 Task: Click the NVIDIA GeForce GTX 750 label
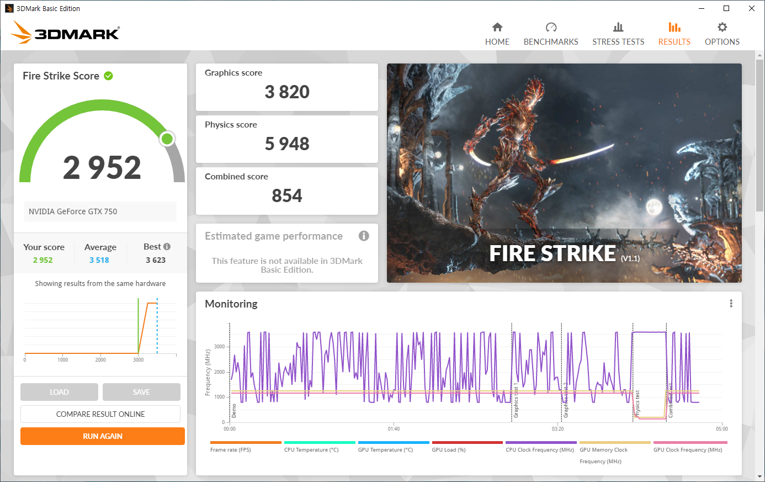(73, 211)
